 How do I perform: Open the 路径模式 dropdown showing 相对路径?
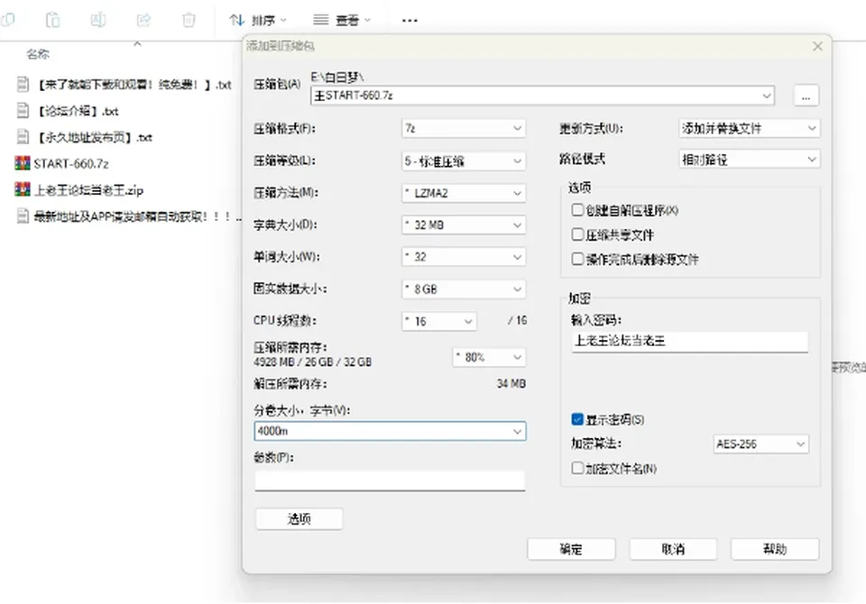click(x=749, y=160)
